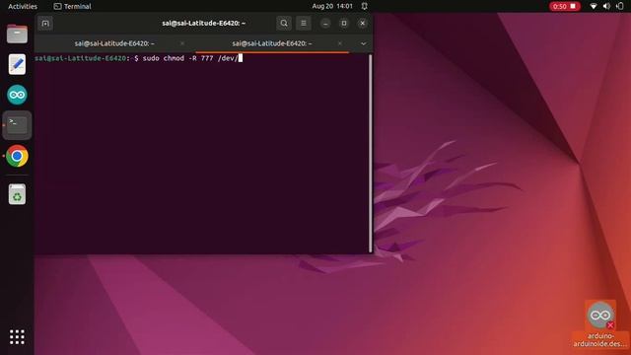Image resolution: width=631 pixels, height=355 pixels.
Task: Launch the Text Editor from the dock
Action: click(x=17, y=64)
